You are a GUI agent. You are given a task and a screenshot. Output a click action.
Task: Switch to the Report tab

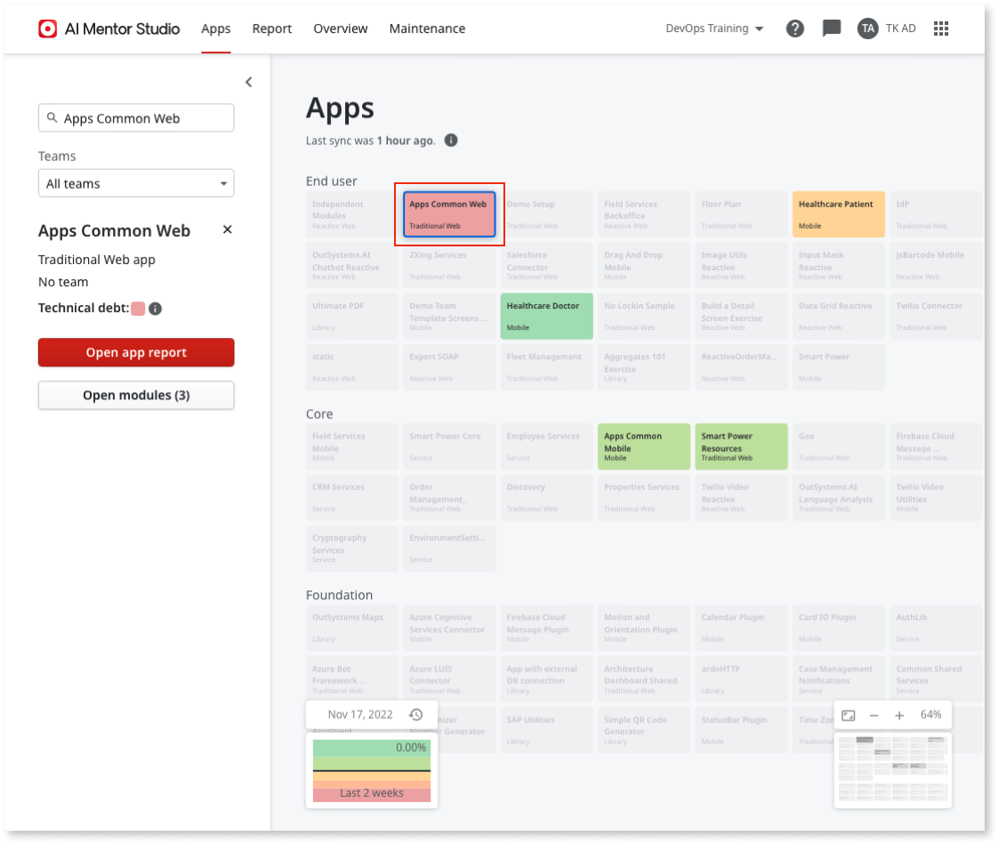coord(271,28)
